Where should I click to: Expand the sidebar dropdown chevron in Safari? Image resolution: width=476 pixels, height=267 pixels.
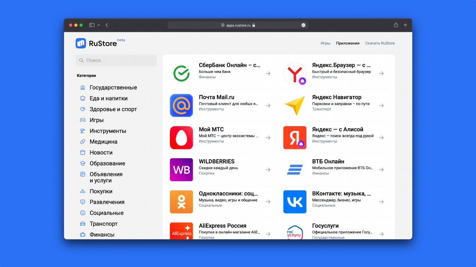tap(99, 25)
